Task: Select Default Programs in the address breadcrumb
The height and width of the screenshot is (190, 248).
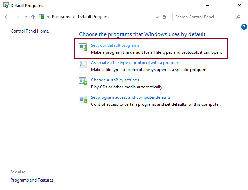Action: tap(94, 17)
